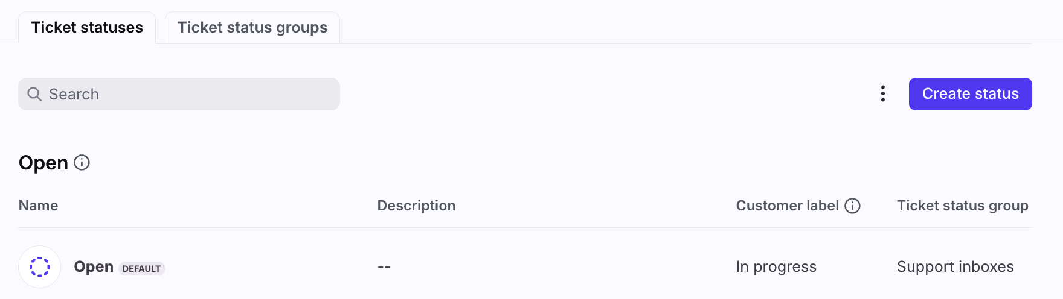Click the DEFAULT badge on Open status

click(x=141, y=268)
